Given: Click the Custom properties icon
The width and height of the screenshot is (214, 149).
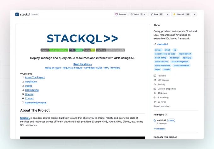Looking at the screenshot, I should click(x=155, y=89).
